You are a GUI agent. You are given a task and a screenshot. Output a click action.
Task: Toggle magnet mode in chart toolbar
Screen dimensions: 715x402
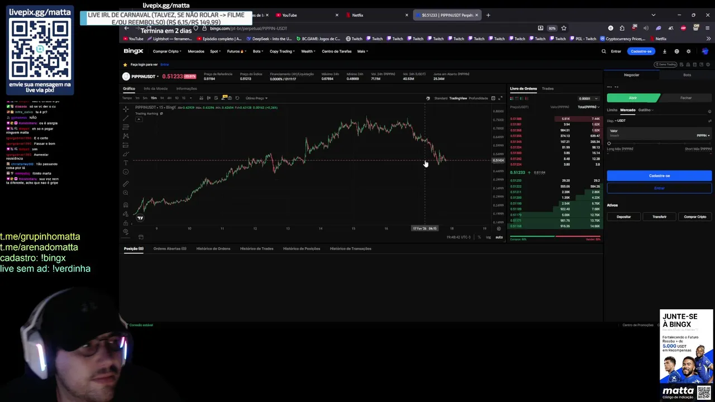(126, 205)
